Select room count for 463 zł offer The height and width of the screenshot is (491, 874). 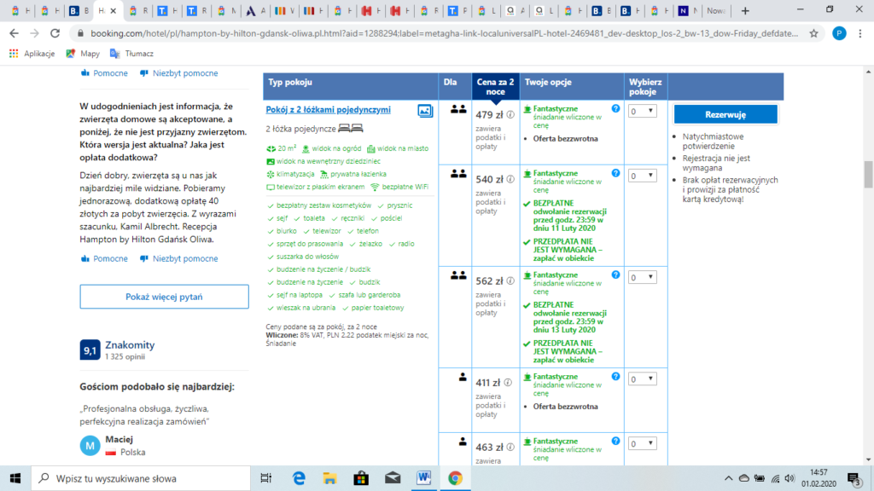[x=642, y=443]
